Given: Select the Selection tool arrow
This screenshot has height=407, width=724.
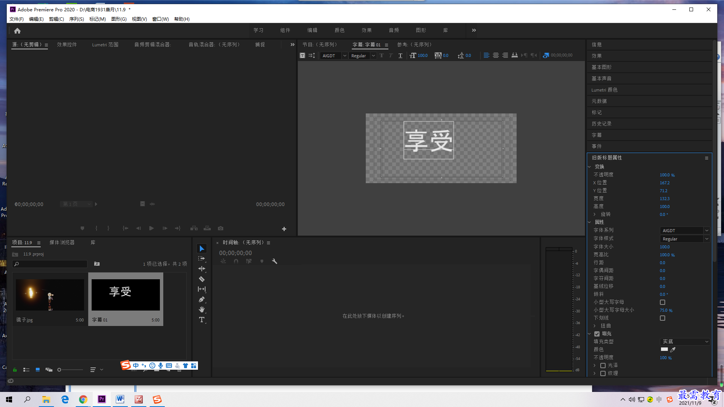Looking at the screenshot, I should tap(202, 248).
